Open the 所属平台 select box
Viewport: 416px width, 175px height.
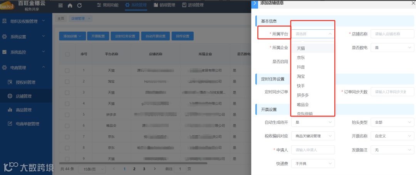(x=313, y=34)
